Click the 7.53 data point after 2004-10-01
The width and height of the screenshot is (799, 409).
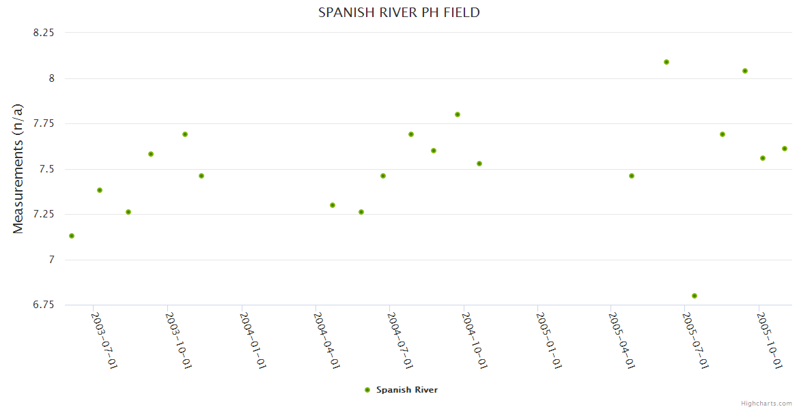(x=479, y=164)
